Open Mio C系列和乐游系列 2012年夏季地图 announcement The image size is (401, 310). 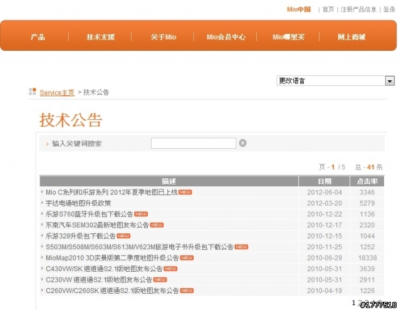[x=112, y=192]
